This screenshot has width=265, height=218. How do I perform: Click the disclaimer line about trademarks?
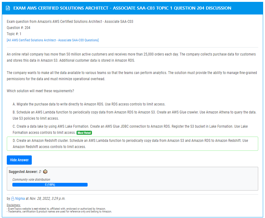coord(59,212)
